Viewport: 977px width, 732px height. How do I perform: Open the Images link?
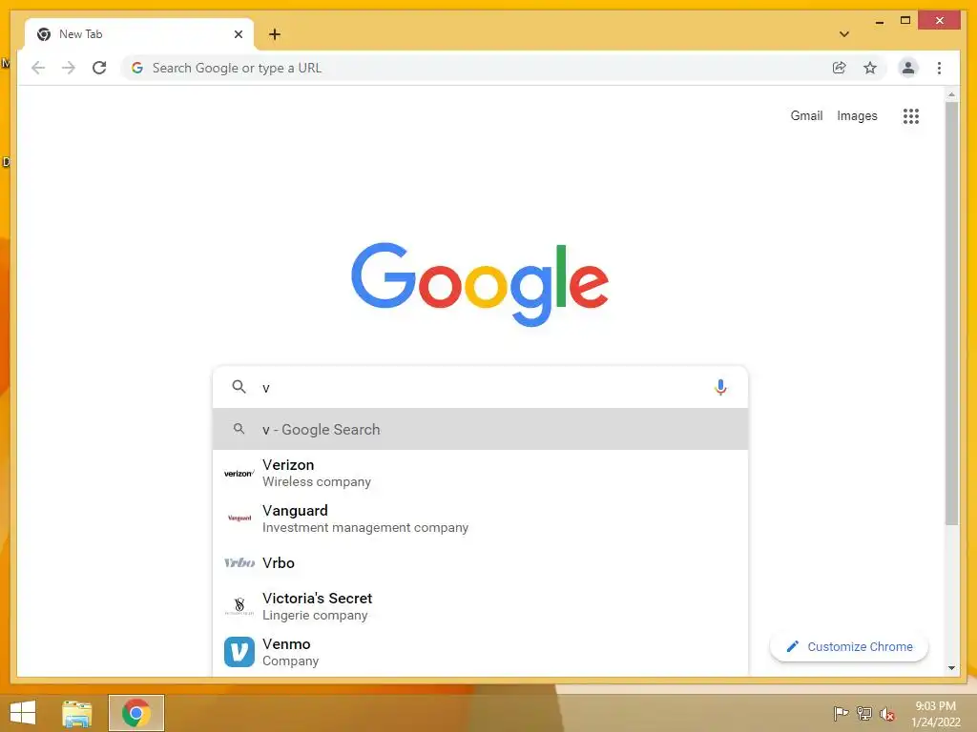[857, 115]
